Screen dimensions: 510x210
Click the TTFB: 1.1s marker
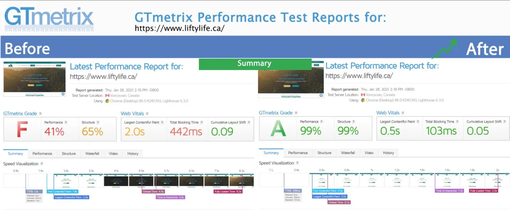[x=33, y=192]
